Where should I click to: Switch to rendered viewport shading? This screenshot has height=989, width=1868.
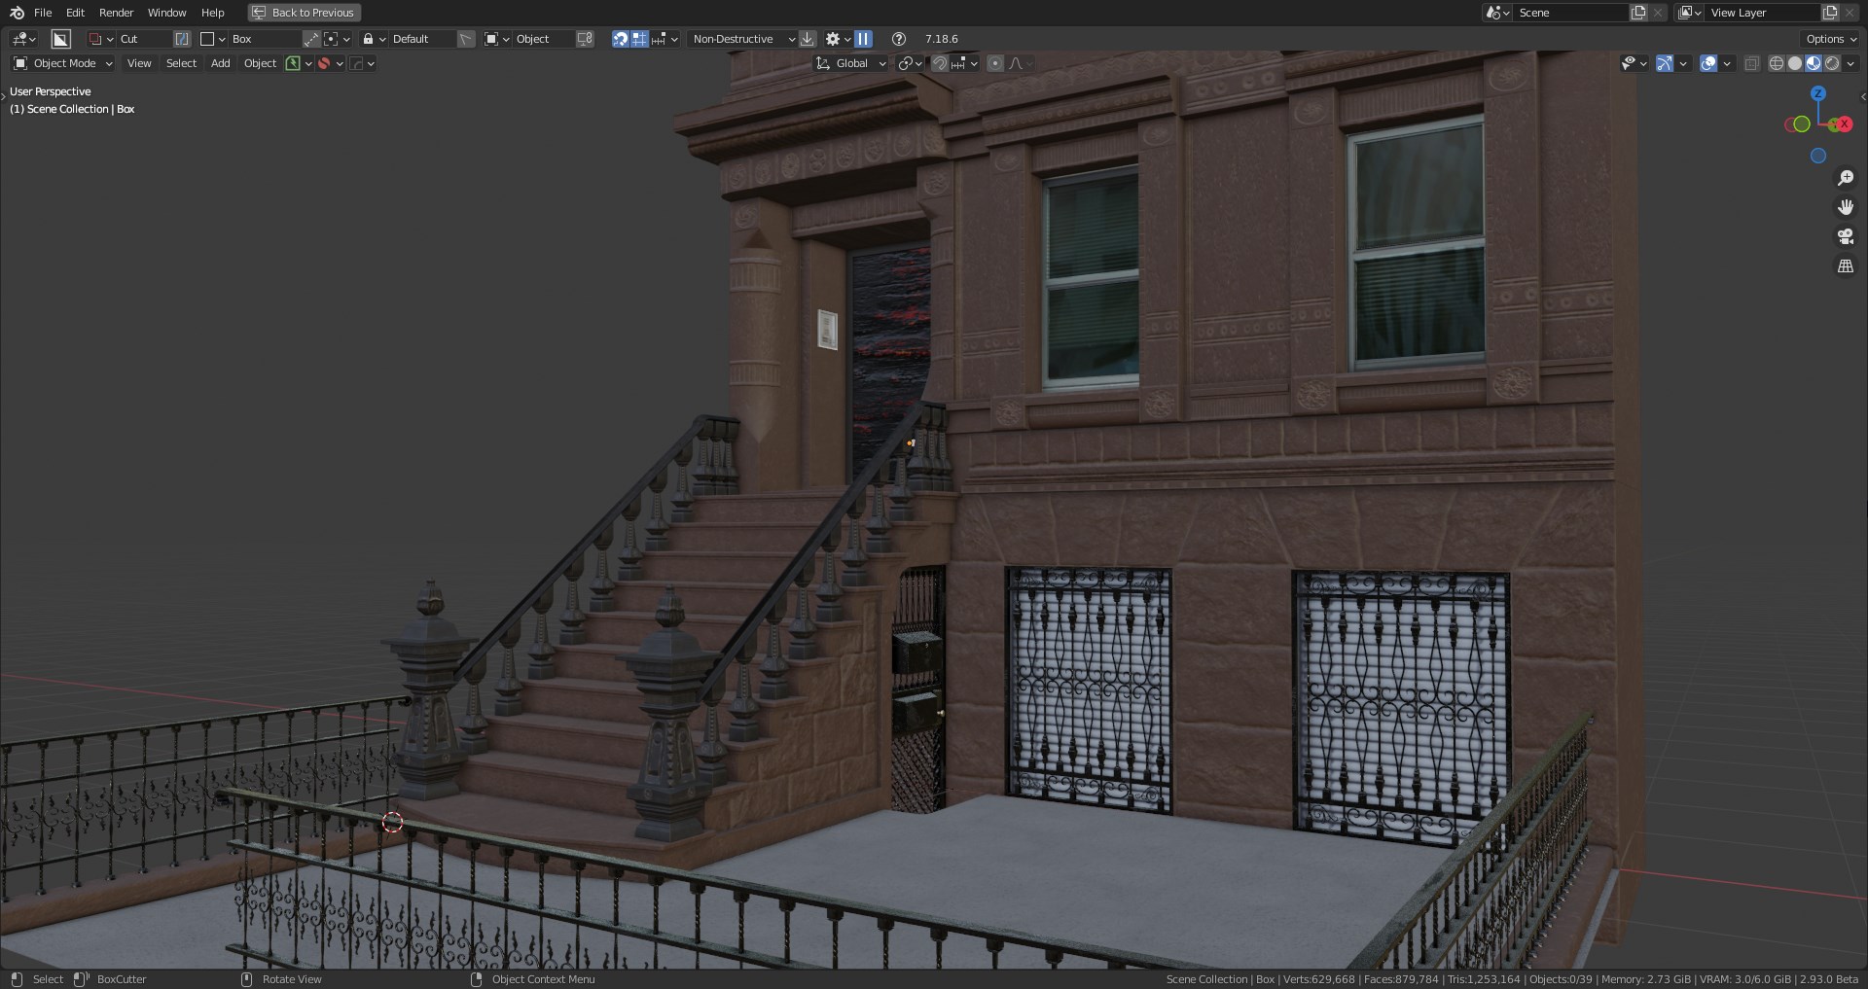1832,63
